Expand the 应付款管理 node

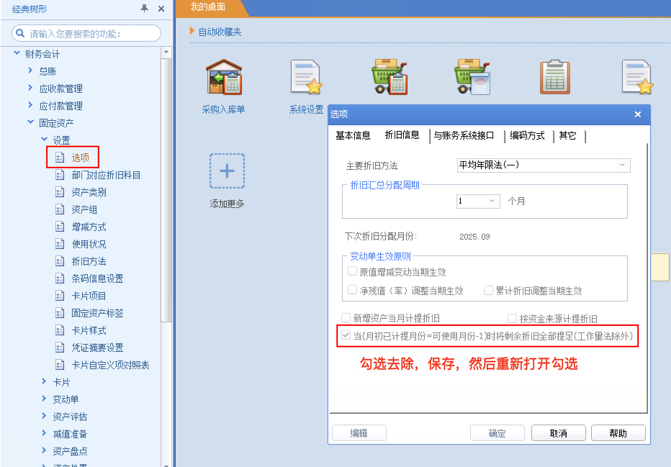click(x=31, y=105)
